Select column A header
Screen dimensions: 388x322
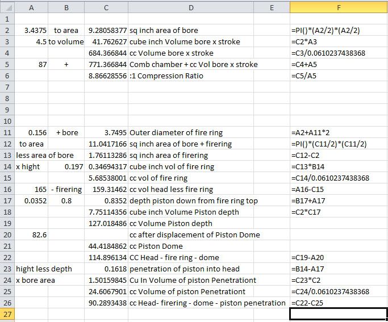[31, 8]
